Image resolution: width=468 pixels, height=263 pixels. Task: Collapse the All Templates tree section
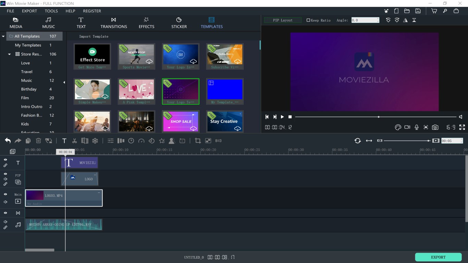pos(3,36)
